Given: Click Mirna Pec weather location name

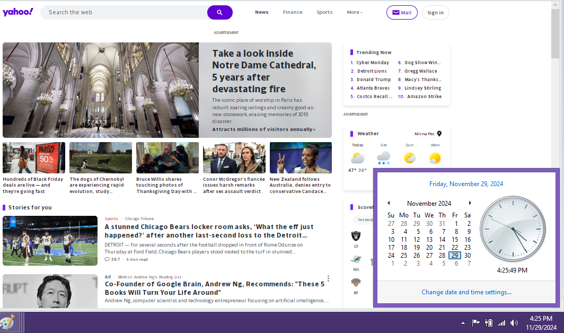Looking at the screenshot, I should point(424,134).
